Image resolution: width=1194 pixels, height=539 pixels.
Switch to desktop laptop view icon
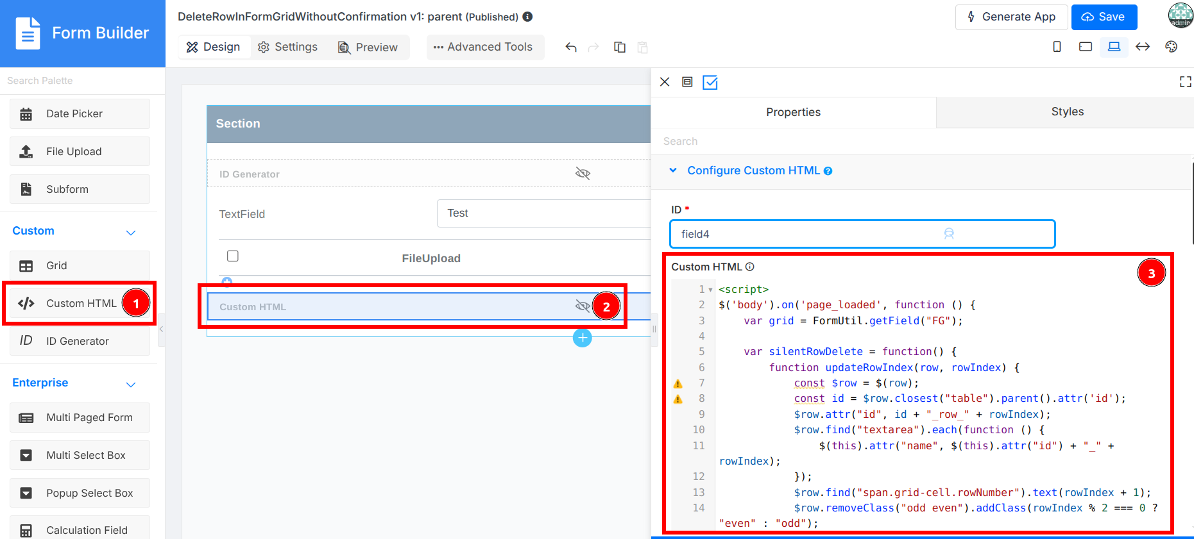pos(1114,46)
